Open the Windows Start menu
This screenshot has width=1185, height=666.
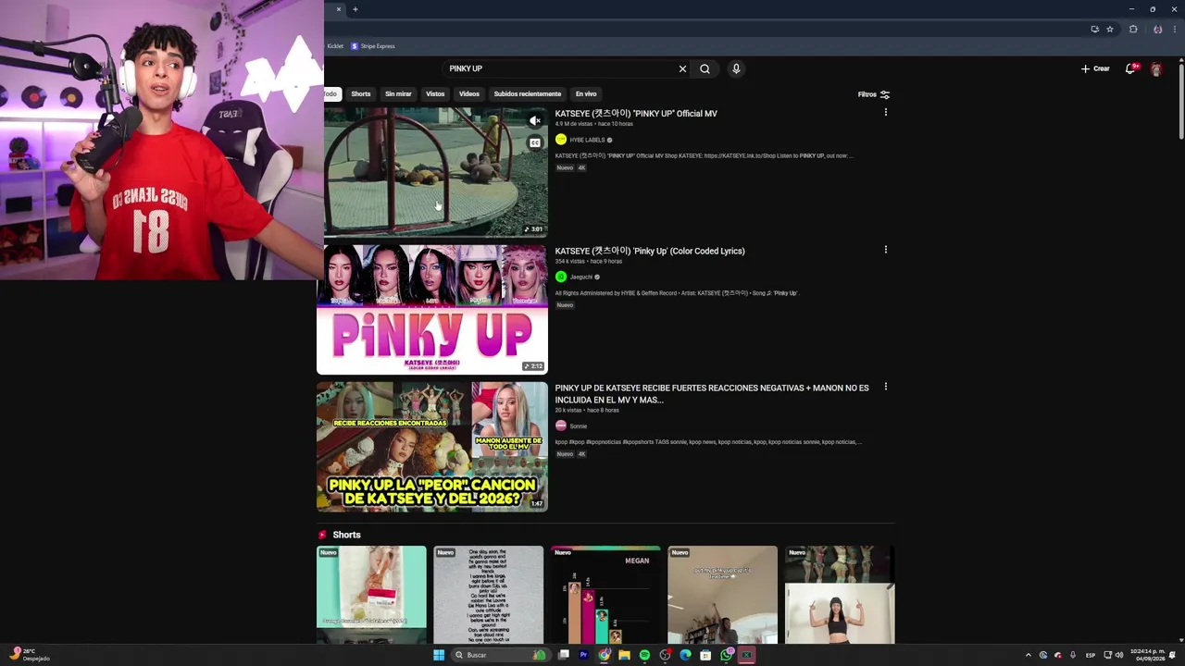pyautogui.click(x=439, y=655)
